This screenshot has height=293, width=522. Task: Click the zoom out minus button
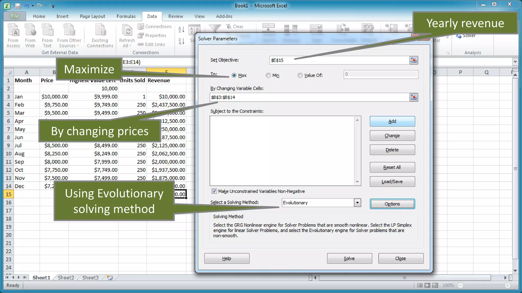[460, 285]
